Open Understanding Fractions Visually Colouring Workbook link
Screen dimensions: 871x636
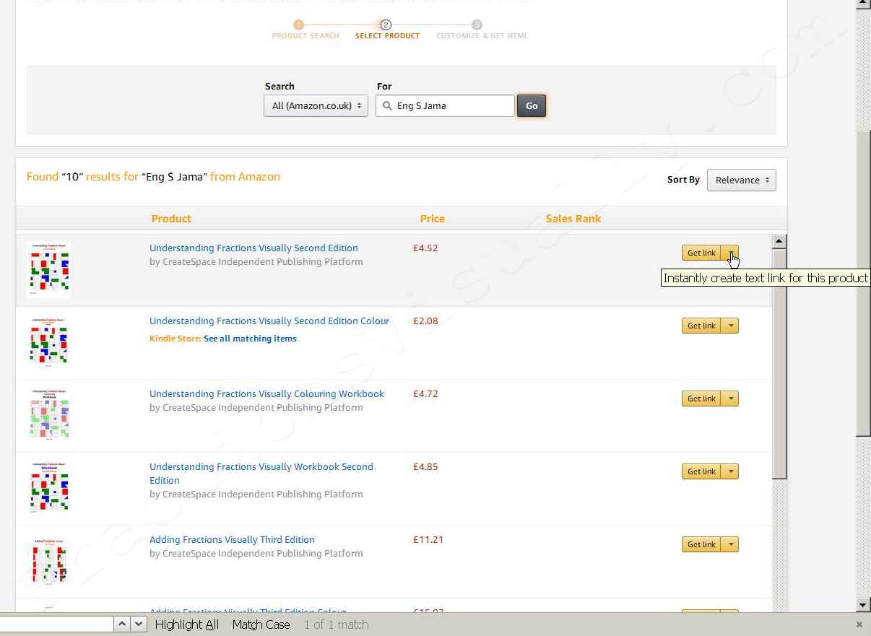tap(266, 393)
